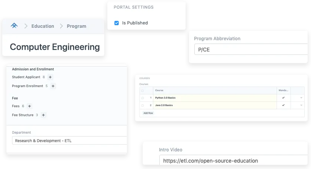Go to Education in the breadcrumb
The height and width of the screenshot is (169, 311).
click(x=43, y=26)
